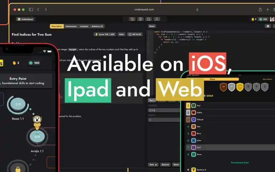Select the Test 1 tab
Image resolution: width=275 pixels, height=172 pixels.
pos(152,100)
